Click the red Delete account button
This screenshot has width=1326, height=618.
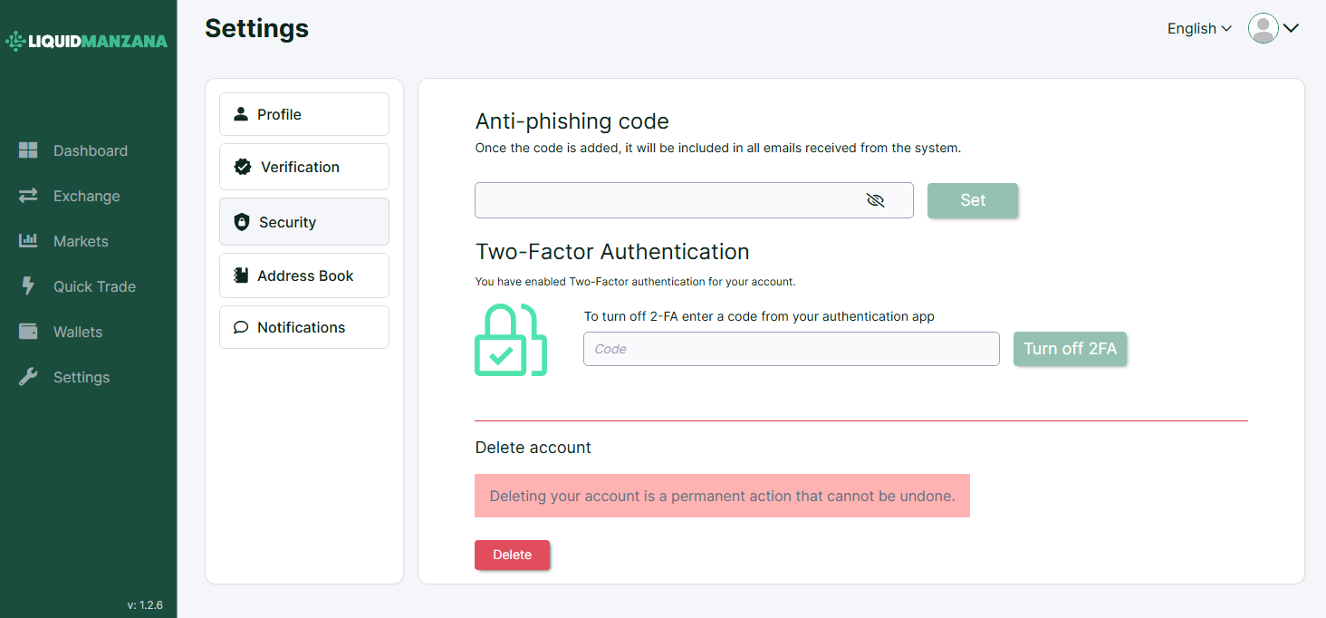click(512, 555)
